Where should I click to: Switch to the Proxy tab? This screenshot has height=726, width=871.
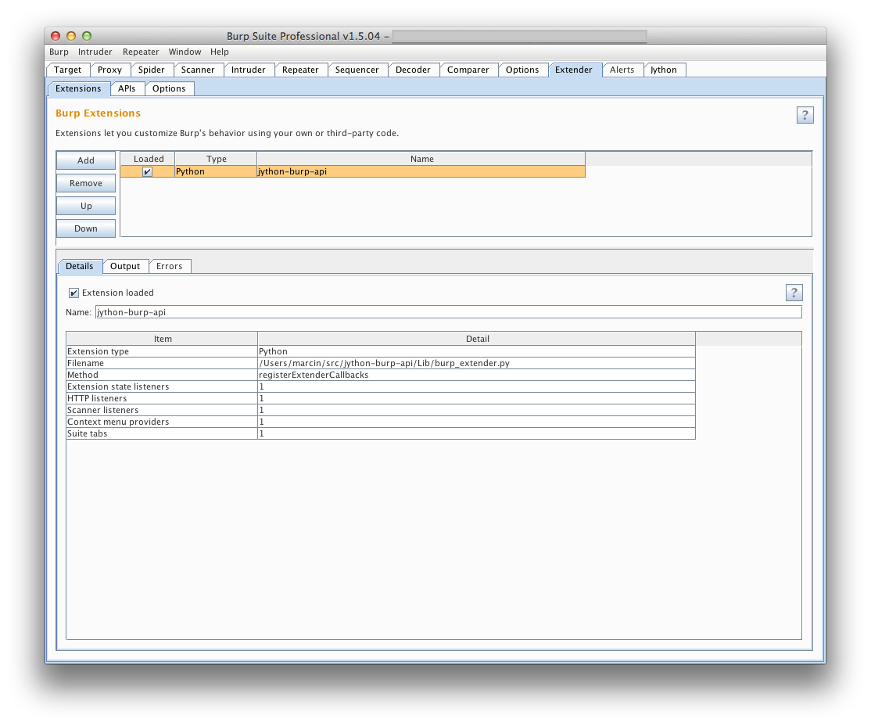(109, 70)
